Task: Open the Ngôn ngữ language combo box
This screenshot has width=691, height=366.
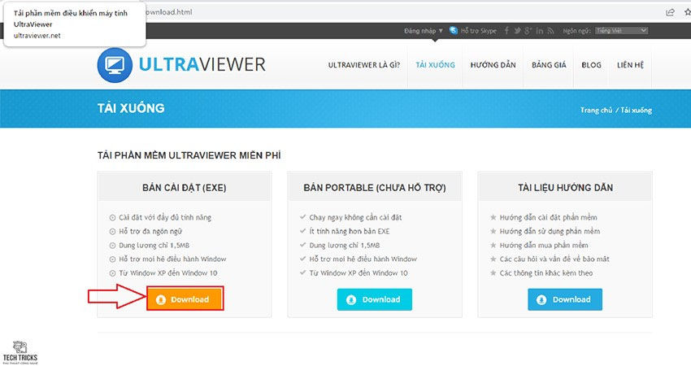Action: coord(621,30)
